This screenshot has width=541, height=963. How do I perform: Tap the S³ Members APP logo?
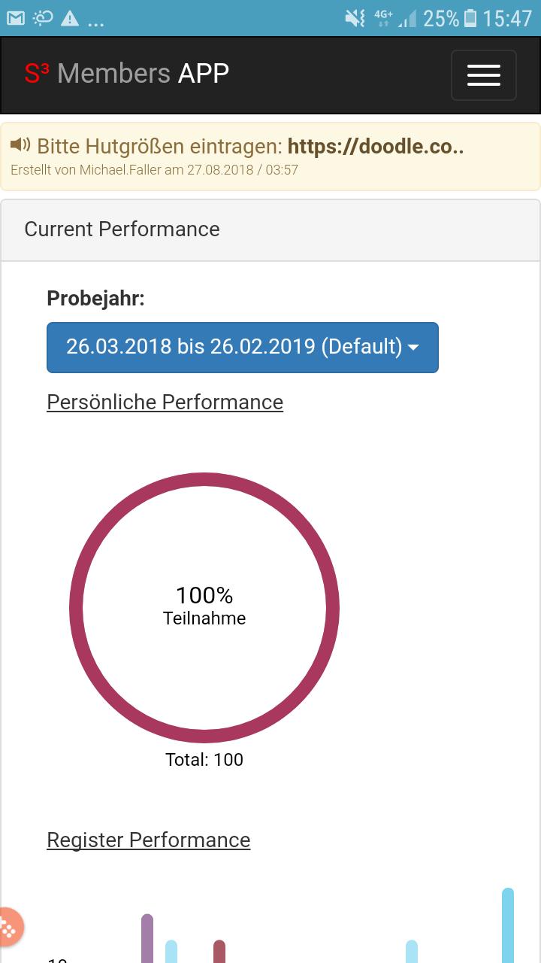click(126, 74)
